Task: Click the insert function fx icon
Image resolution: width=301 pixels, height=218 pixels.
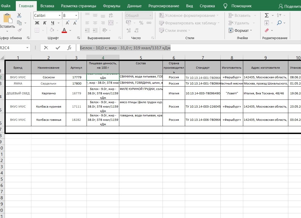Action: click(69, 48)
